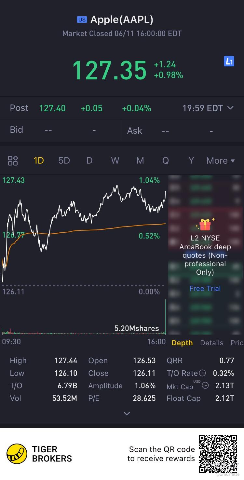Tap the 1.04% chart axis label
This screenshot has width=244, height=480.
(x=149, y=180)
